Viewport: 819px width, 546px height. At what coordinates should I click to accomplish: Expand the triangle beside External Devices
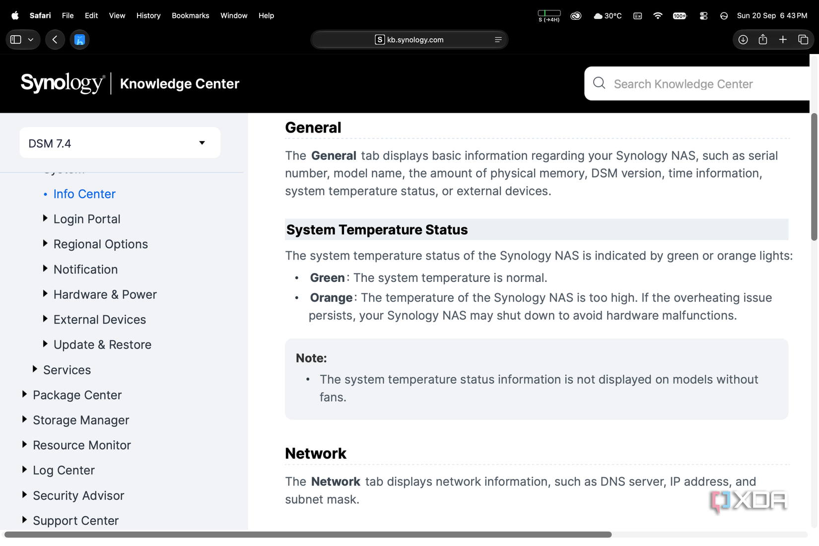pos(45,319)
